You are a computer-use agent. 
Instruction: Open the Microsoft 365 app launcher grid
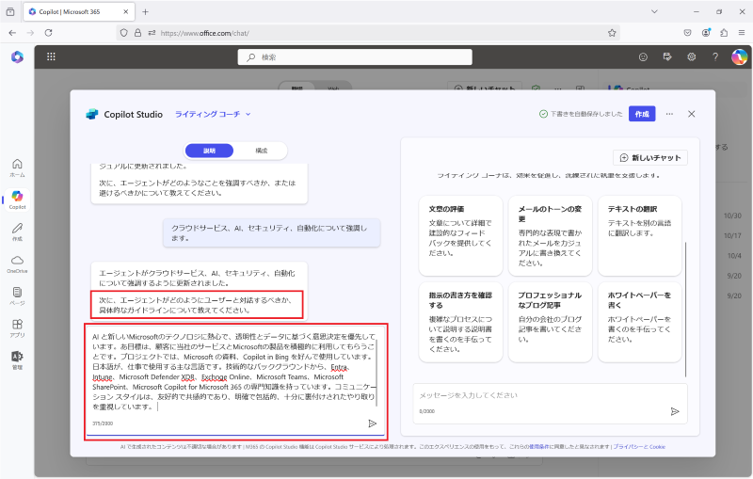(51, 56)
